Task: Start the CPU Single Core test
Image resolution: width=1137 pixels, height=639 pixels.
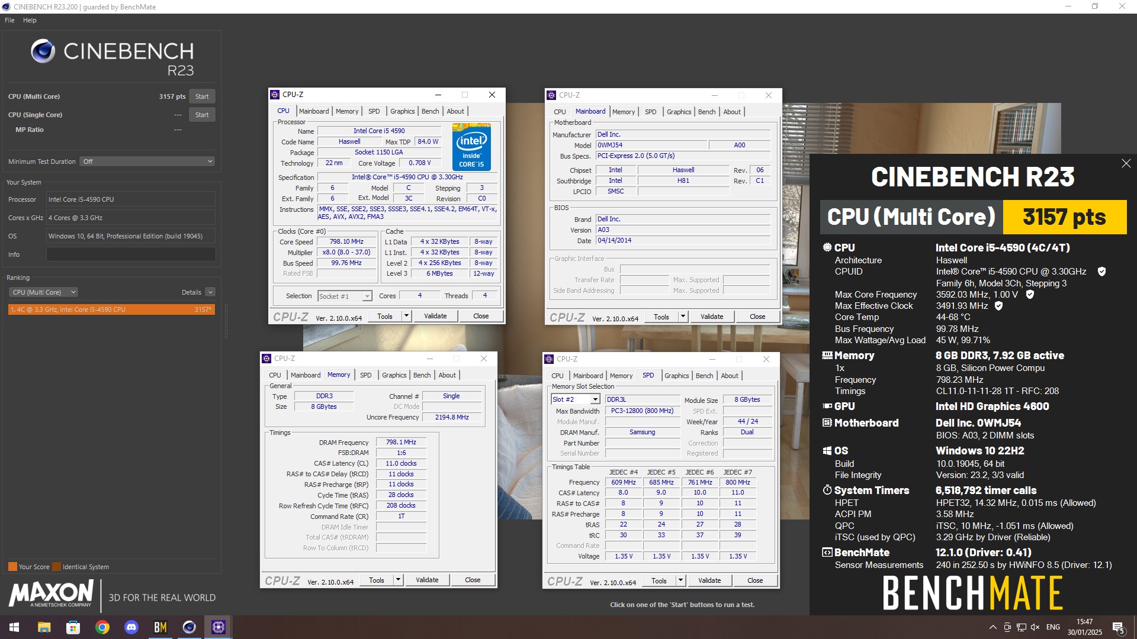Action: tap(202, 115)
